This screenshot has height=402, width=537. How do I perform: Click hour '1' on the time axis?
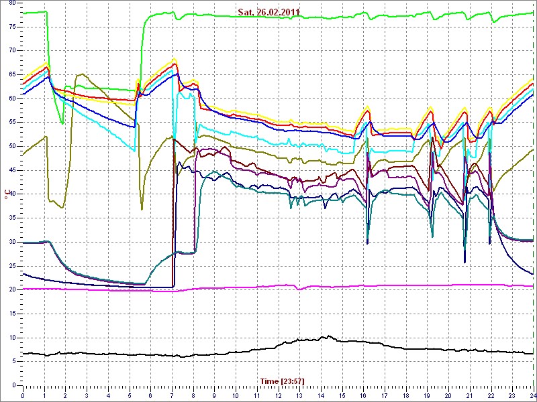click(x=44, y=395)
